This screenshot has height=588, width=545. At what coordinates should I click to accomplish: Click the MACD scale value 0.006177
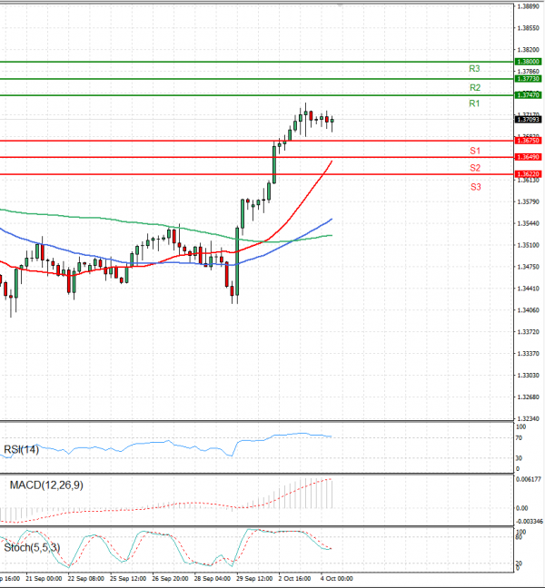[529, 479]
